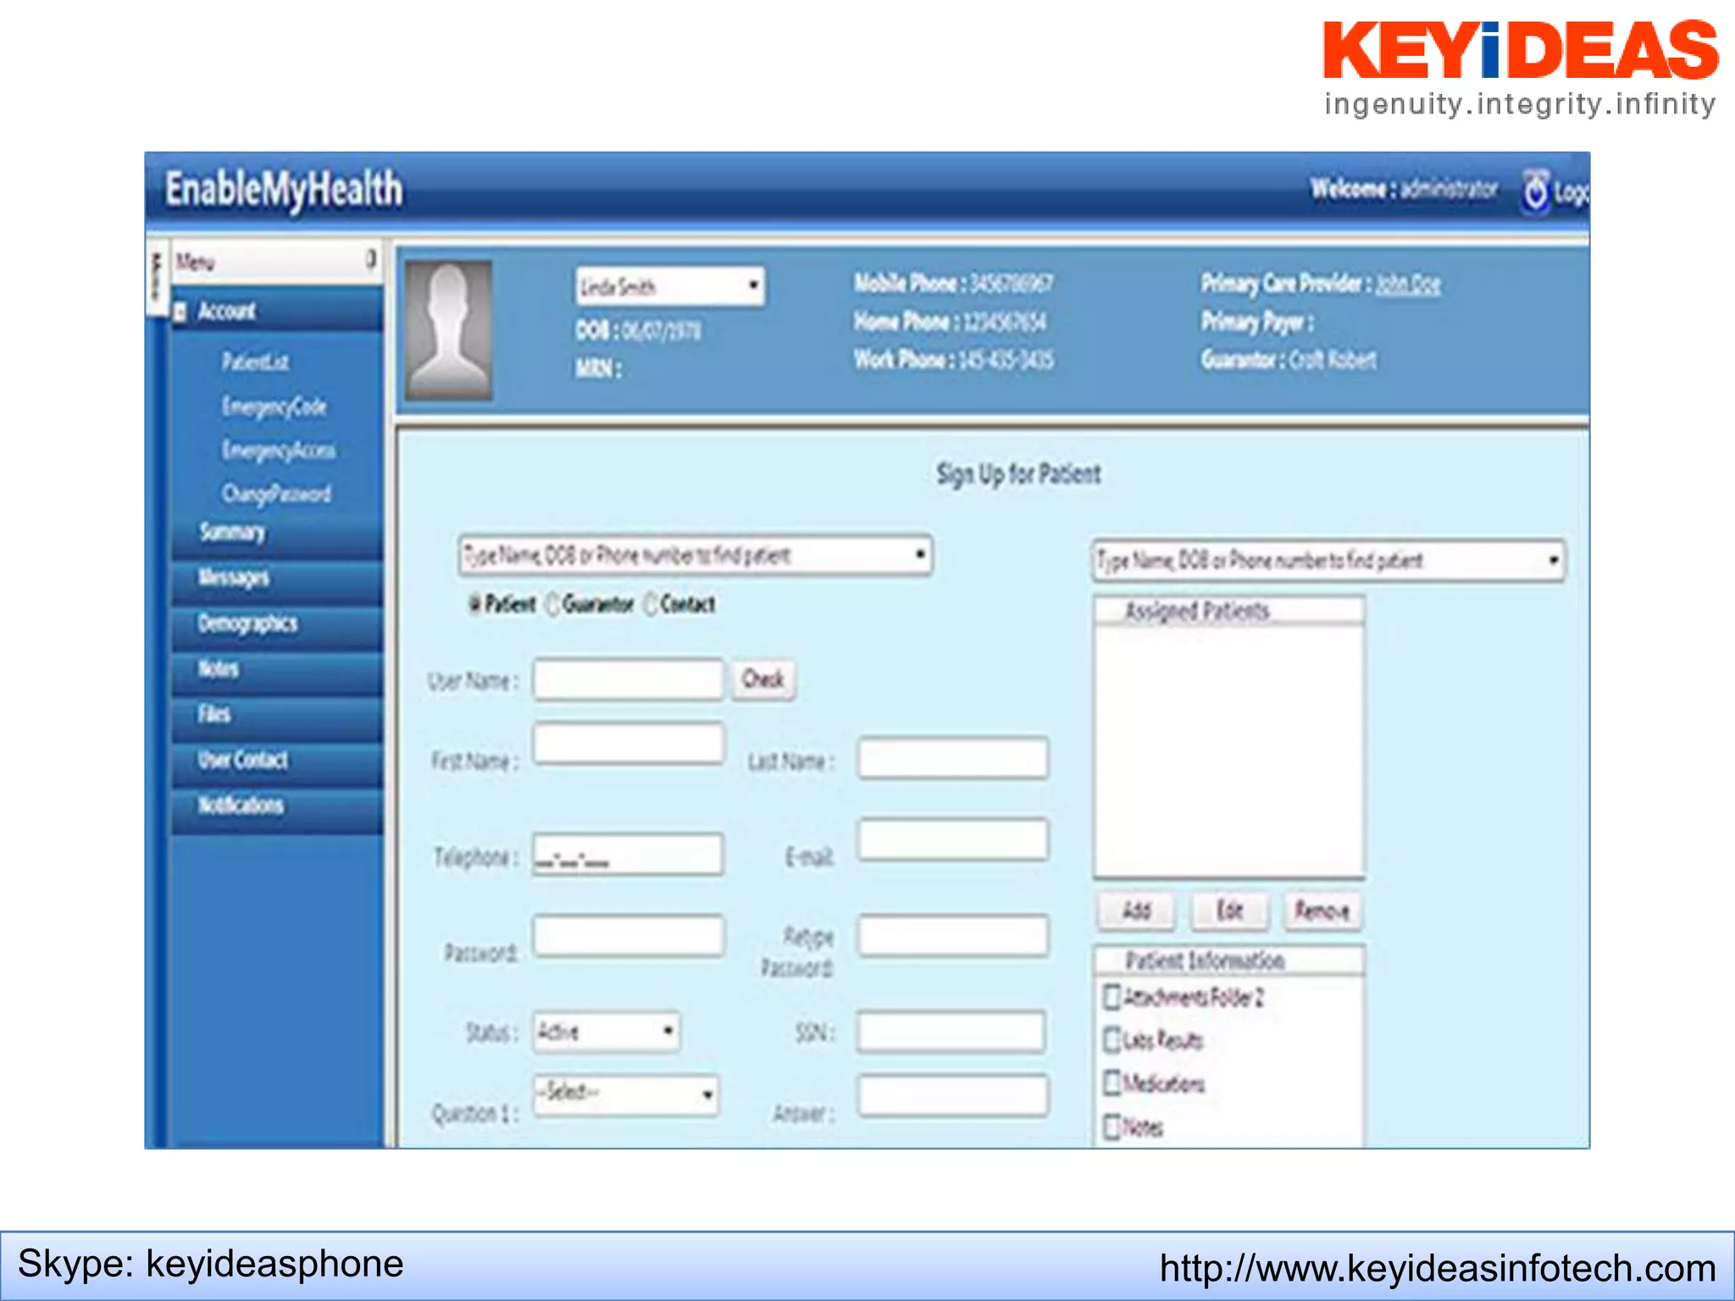Click the First Name input field
Viewport: 1735px width, 1301px height.
click(x=629, y=744)
